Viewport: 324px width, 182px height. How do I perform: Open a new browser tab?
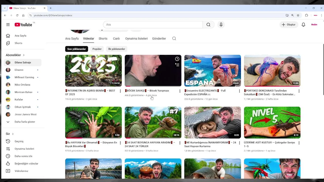(x=51, y=8)
